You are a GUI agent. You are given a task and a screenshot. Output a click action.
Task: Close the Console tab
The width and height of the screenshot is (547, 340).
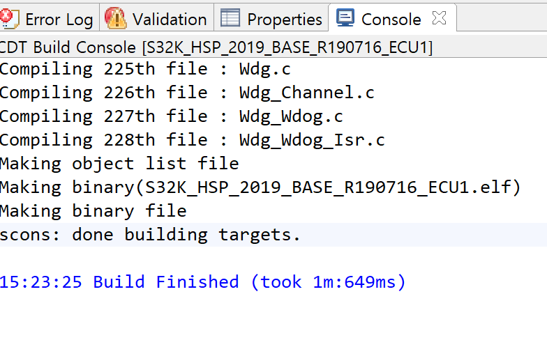tap(439, 19)
